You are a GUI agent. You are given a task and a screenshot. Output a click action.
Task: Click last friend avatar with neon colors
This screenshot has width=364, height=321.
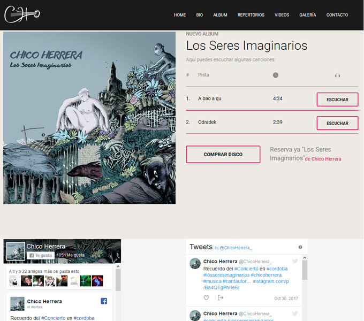pyautogui.click(x=97, y=281)
